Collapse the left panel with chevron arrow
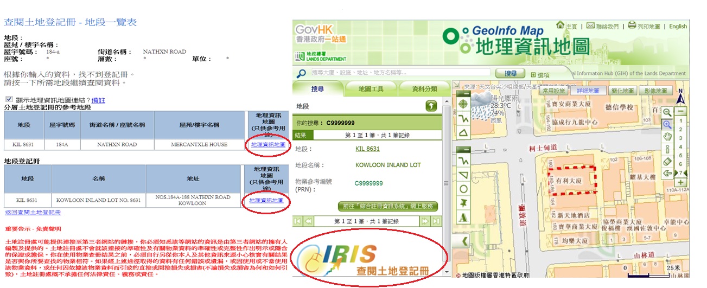 point(466,240)
